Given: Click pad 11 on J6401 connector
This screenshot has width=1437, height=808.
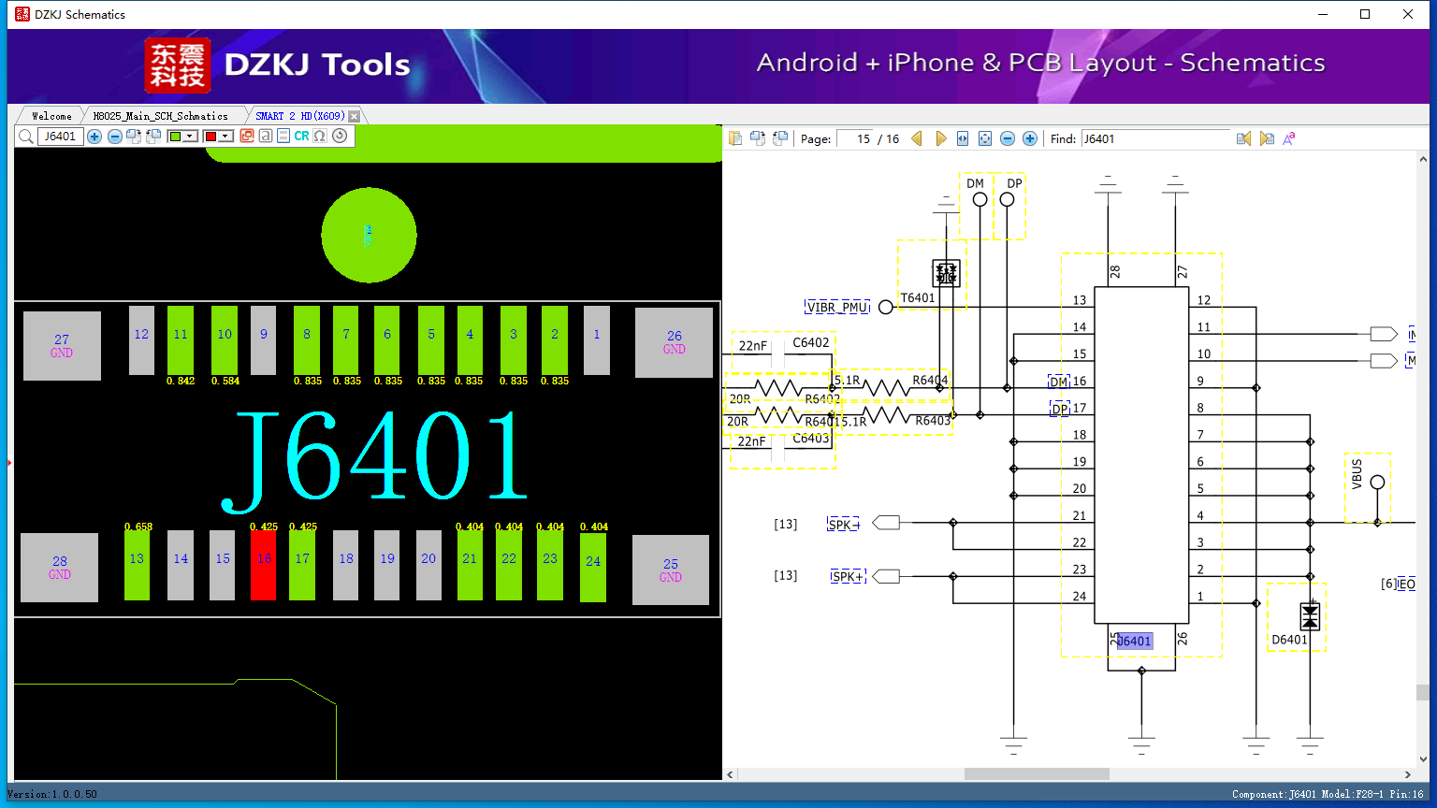Looking at the screenshot, I should pos(181,340).
